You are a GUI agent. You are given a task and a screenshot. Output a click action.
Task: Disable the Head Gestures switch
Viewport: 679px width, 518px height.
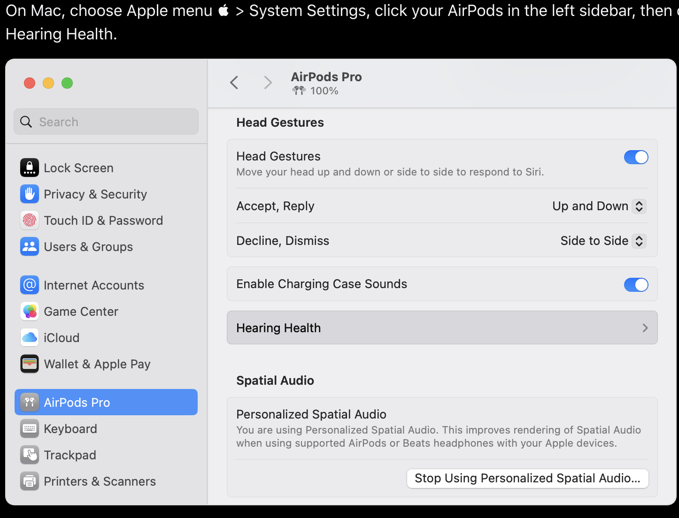[x=636, y=157]
